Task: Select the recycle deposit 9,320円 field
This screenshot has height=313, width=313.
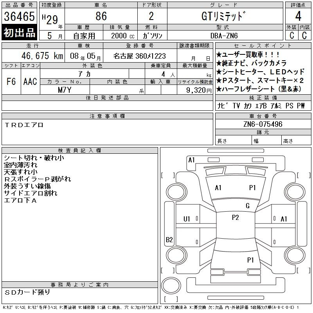Action: coord(195,90)
